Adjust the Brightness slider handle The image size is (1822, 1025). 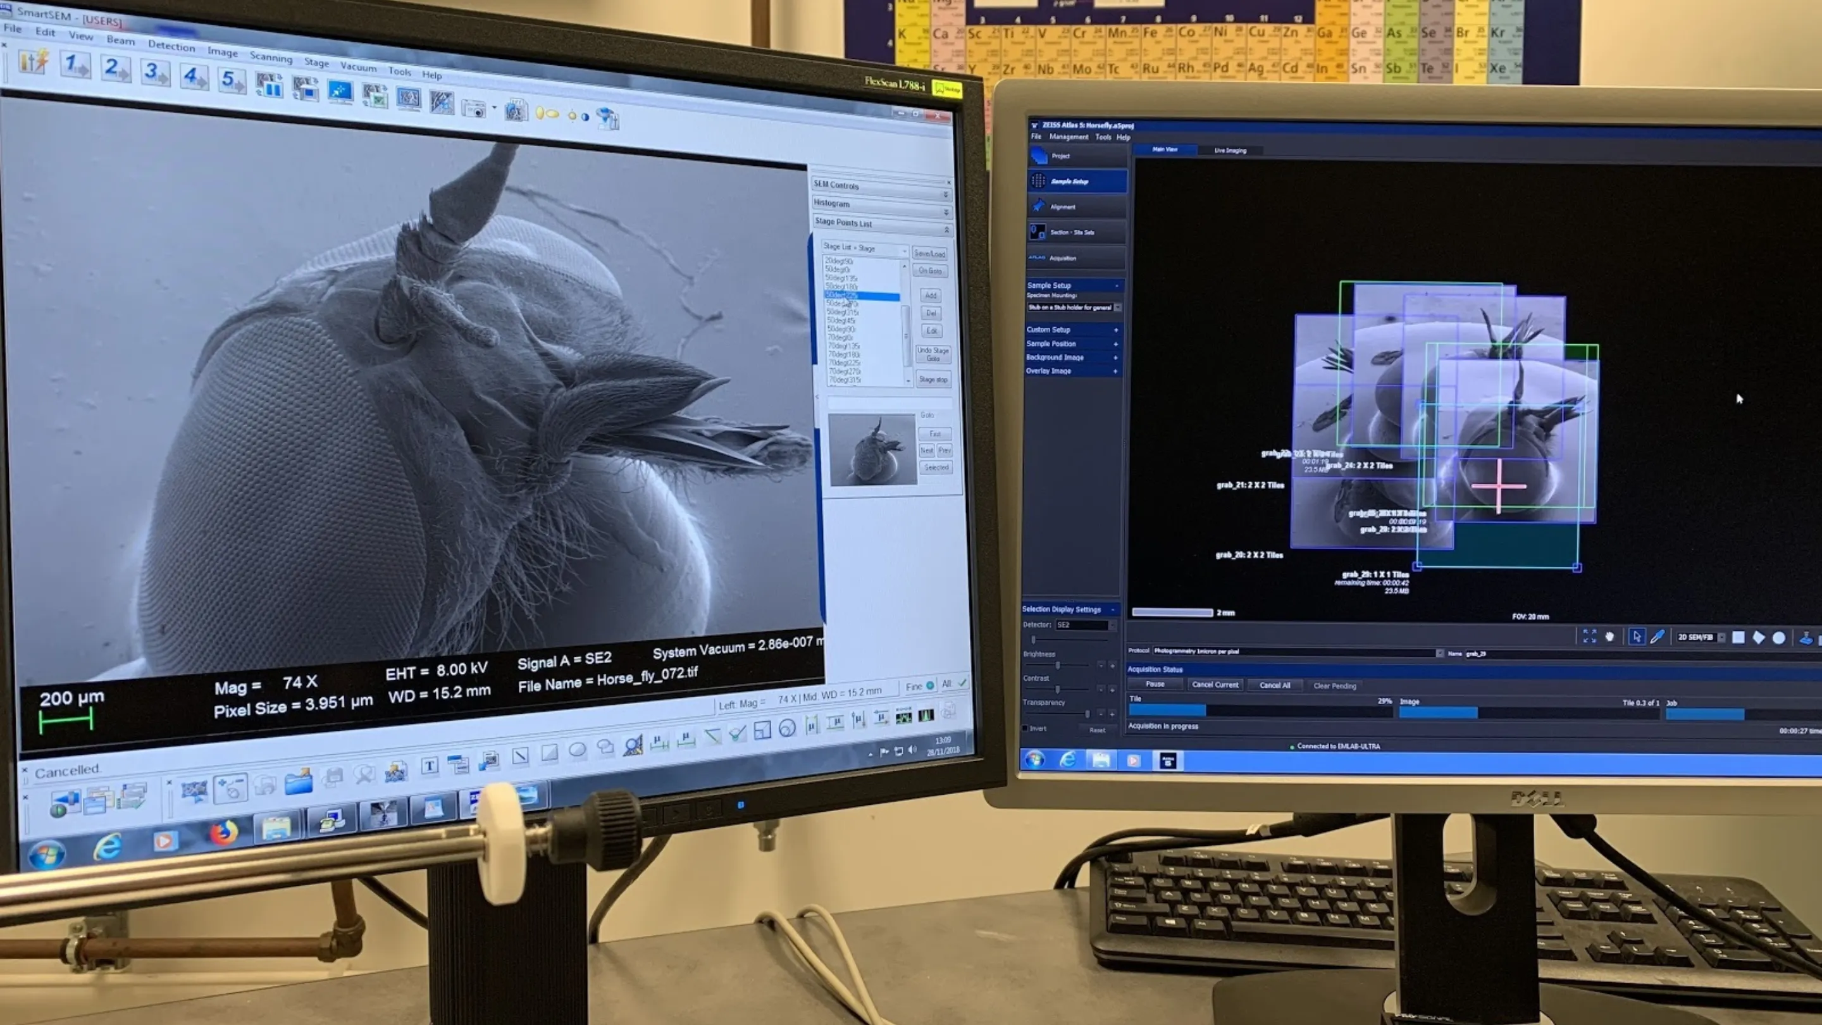(x=1057, y=666)
